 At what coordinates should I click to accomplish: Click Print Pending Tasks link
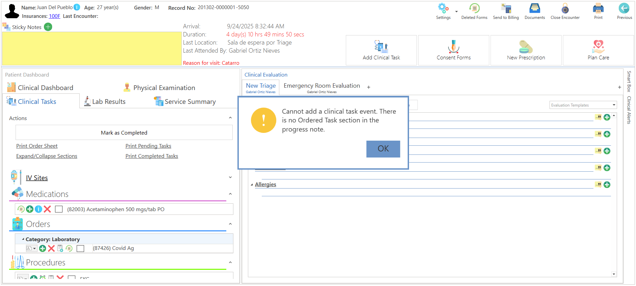148,146
